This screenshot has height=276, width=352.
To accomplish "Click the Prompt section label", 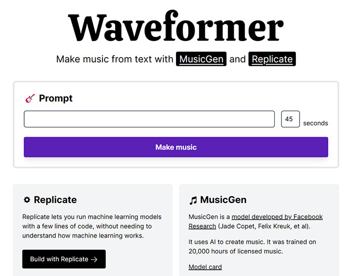I will coord(56,98).
